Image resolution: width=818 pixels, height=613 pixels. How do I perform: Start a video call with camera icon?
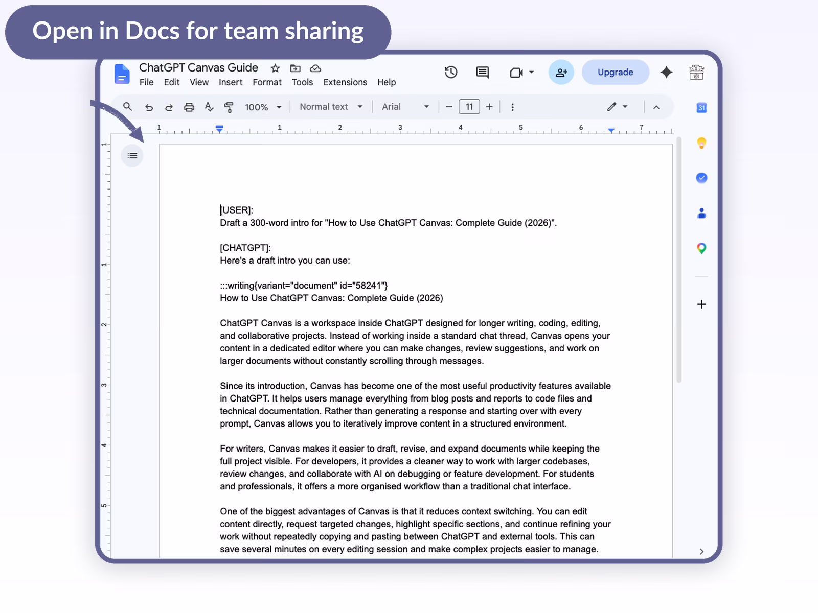click(x=516, y=73)
